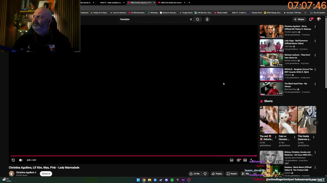
Task: Switch to Multi TV - Haber kanallarını tab
Action: coord(111,3)
